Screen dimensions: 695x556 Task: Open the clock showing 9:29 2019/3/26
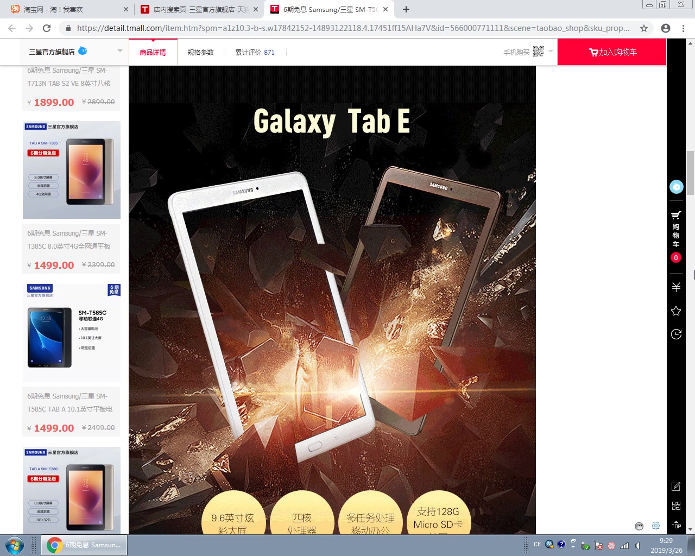coord(666,545)
